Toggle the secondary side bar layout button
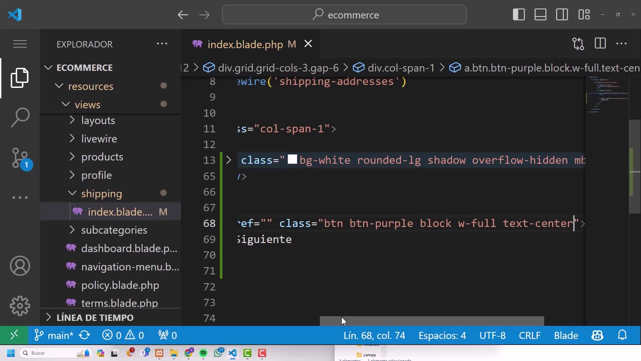Image resolution: width=641 pixels, height=361 pixels. [x=562, y=15]
